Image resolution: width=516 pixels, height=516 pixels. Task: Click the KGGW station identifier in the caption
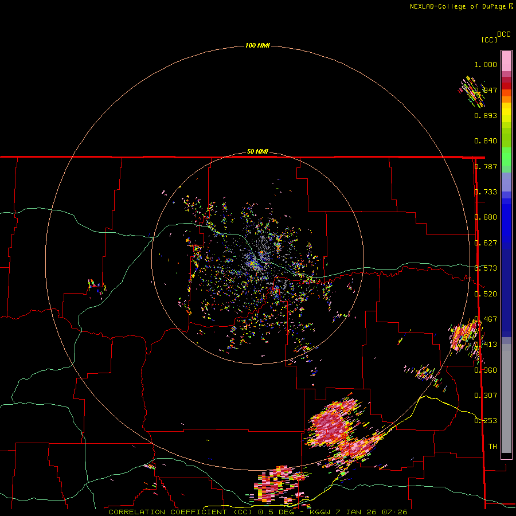320,512
